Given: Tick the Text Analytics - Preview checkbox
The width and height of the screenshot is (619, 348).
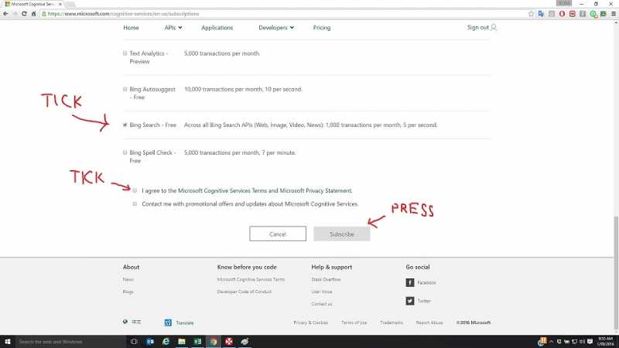Looking at the screenshot, I should 125,53.
